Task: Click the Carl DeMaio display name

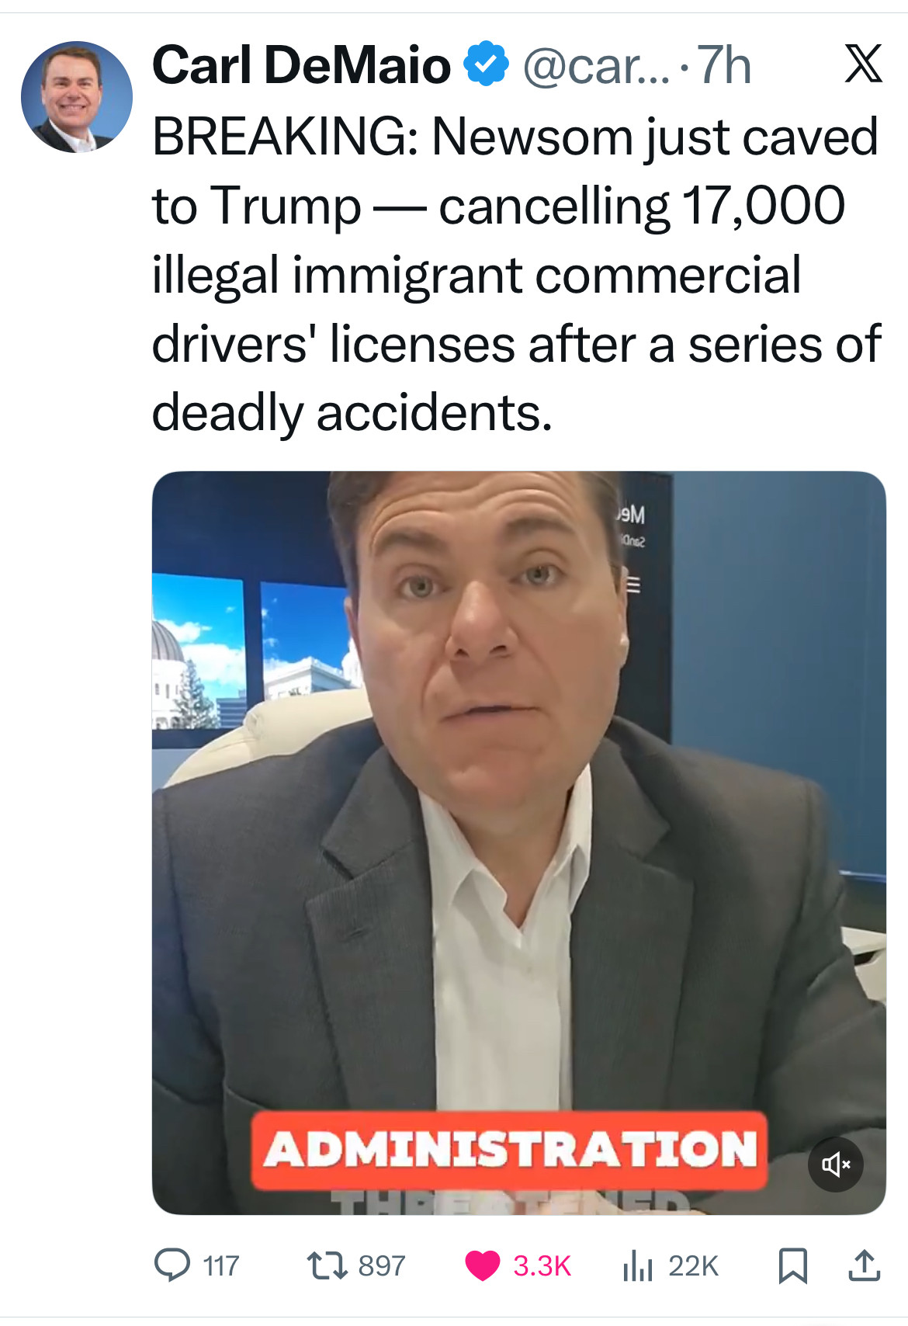Action: pos(301,65)
